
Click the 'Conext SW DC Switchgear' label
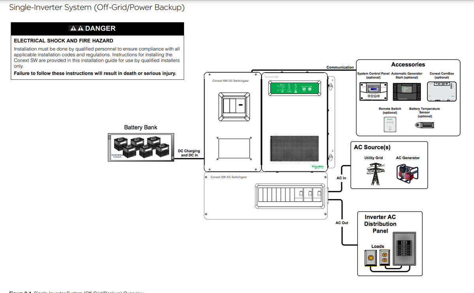coord(231,81)
